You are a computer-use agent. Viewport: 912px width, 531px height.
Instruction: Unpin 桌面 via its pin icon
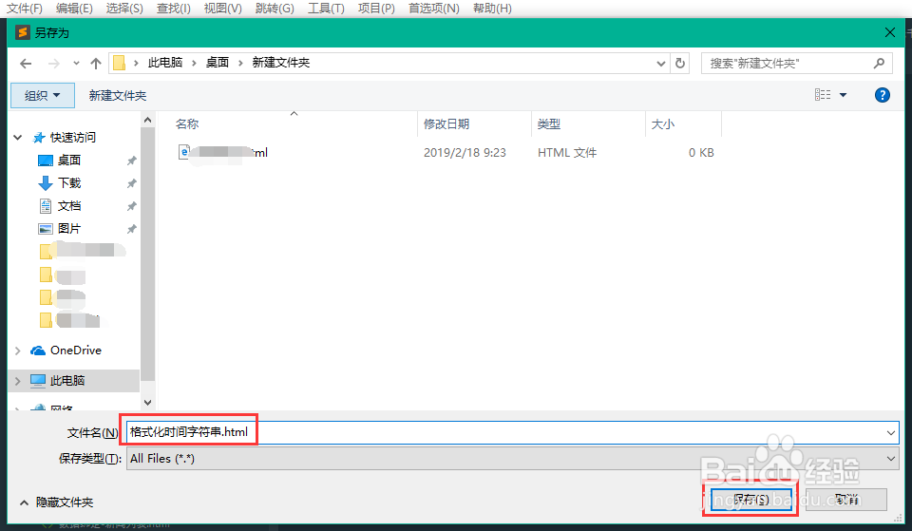click(x=131, y=161)
